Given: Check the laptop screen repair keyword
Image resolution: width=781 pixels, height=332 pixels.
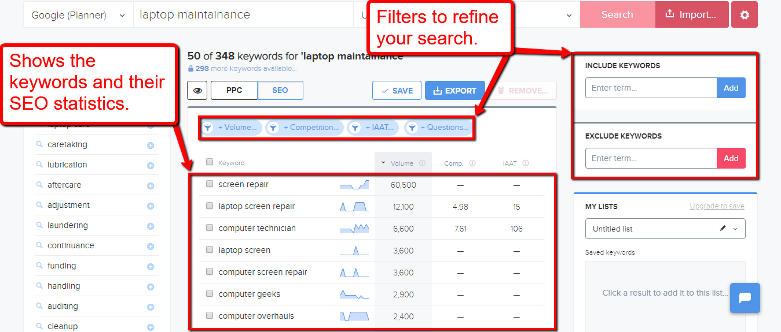Looking at the screenshot, I should coord(210,206).
